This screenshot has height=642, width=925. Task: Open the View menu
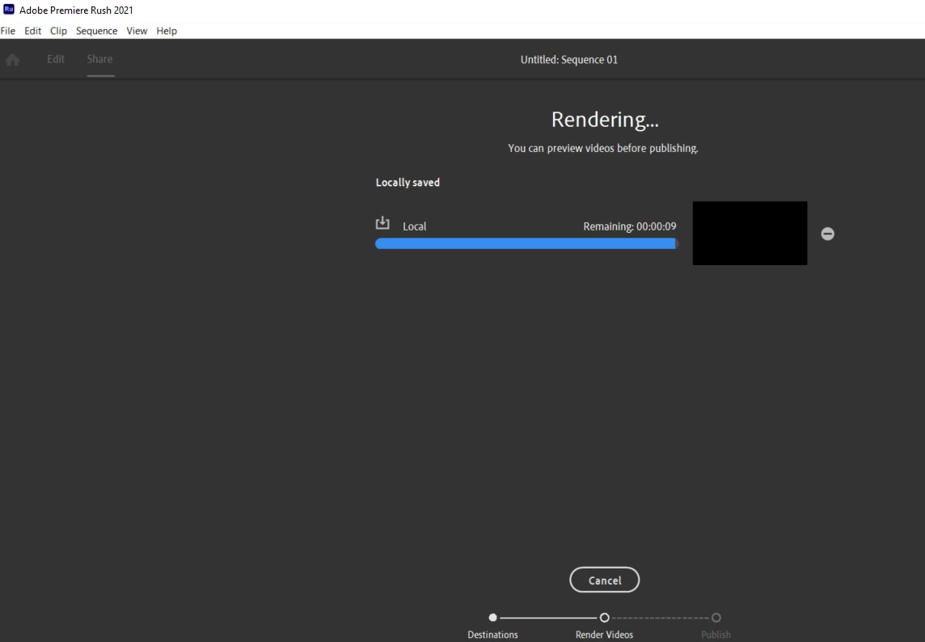[x=137, y=31]
